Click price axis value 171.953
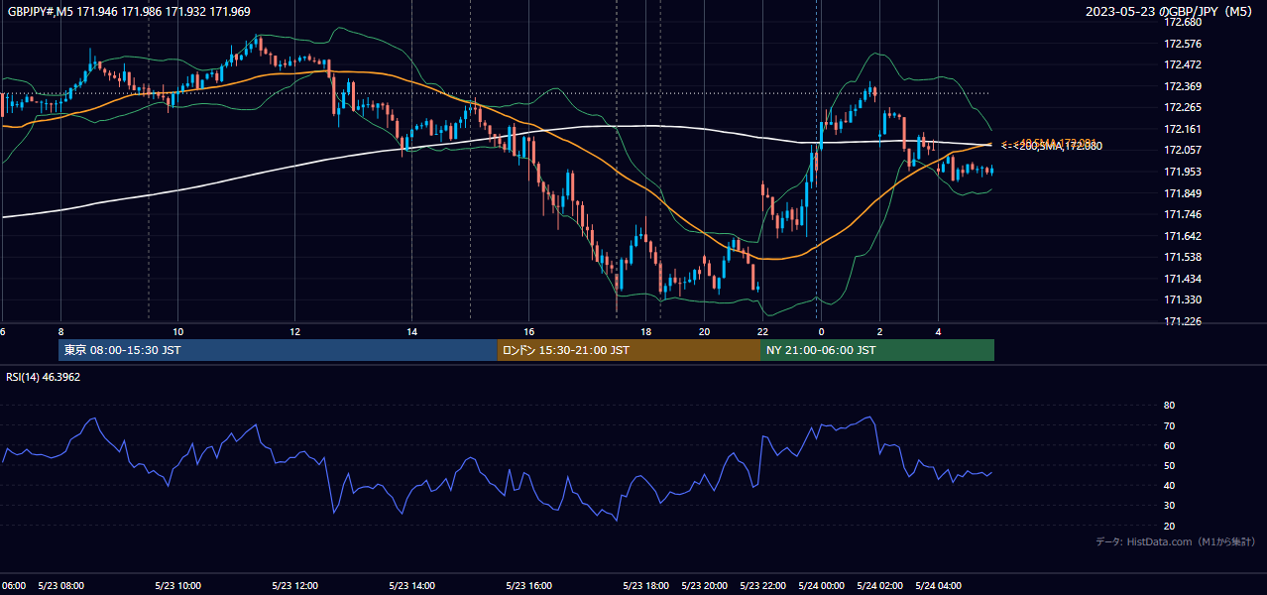The width and height of the screenshot is (1267, 595). [1184, 172]
